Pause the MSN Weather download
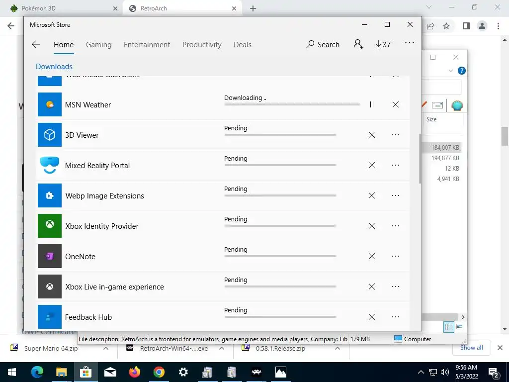509x382 pixels. (372, 104)
